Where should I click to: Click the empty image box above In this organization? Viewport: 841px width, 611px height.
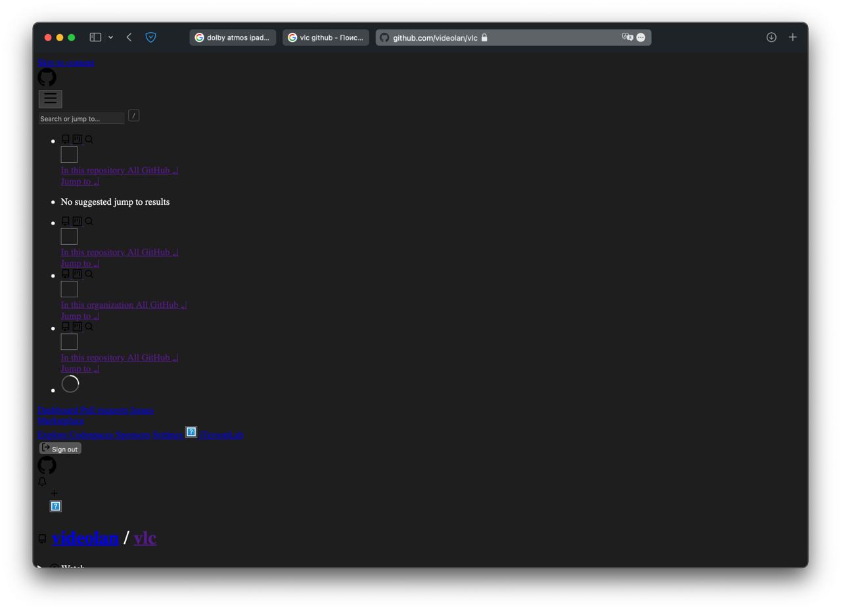[x=69, y=289]
